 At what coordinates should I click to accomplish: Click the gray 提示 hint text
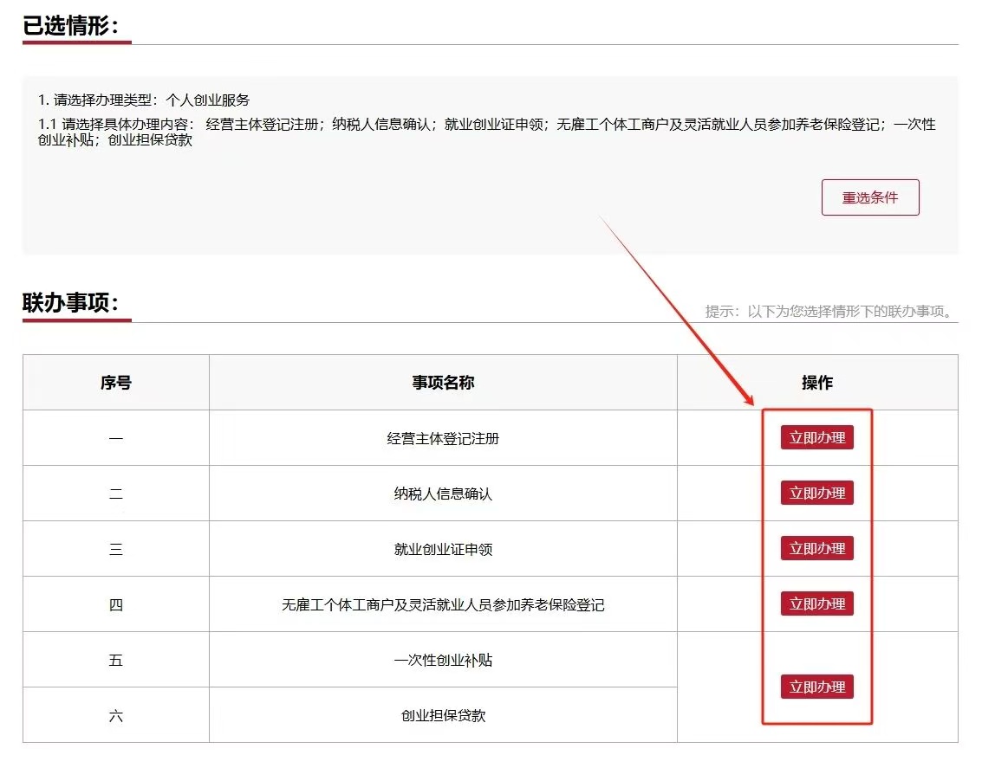(831, 312)
